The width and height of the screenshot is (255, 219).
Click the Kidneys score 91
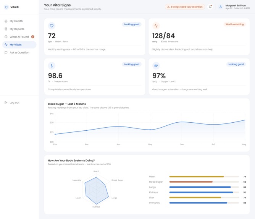tap(244, 192)
